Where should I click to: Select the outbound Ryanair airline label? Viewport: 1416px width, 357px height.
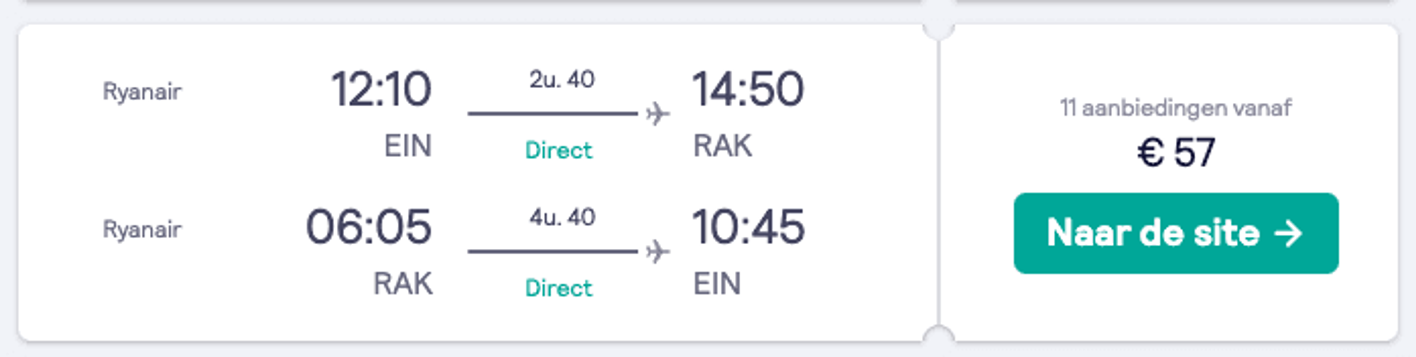(x=142, y=92)
